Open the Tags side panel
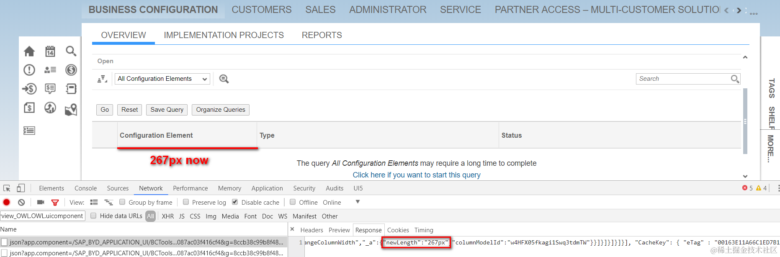 (772, 88)
